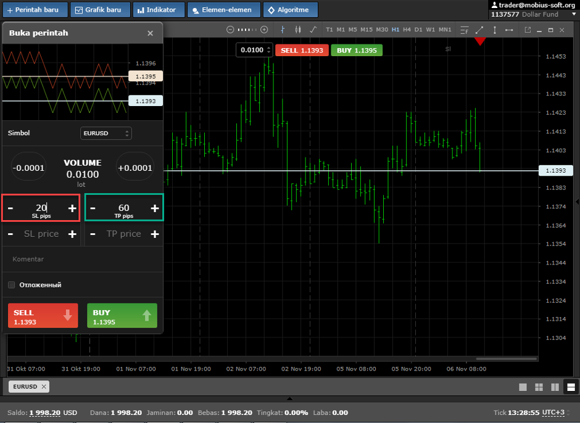Choose the single chart layout
The width and height of the screenshot is (580, 423).
(523, 387)
